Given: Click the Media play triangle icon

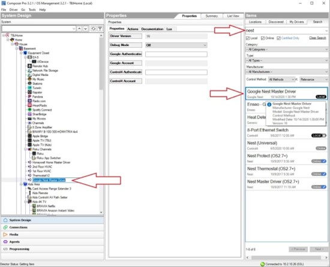Looking at the screenshot, I should point(5,235).
